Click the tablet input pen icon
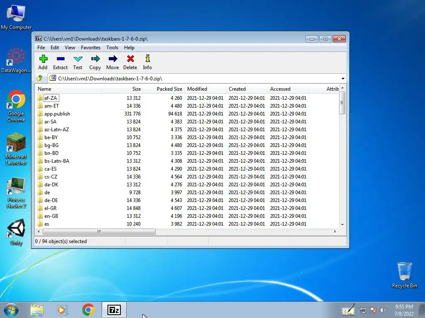 tap(348, 310)
